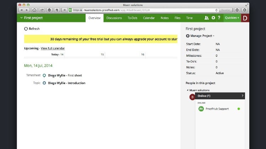Image resolution: width=266 pixels, height=149 pixels.
Task: Open the Files tab
Action: (177, 18)
